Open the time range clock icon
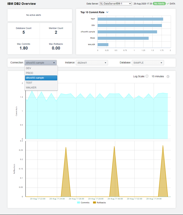The height and width of the screenshot is (215, 183). tap(168, 77)
